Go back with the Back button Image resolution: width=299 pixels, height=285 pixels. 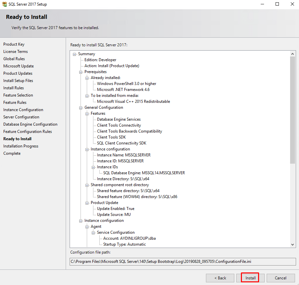[220, 278]
